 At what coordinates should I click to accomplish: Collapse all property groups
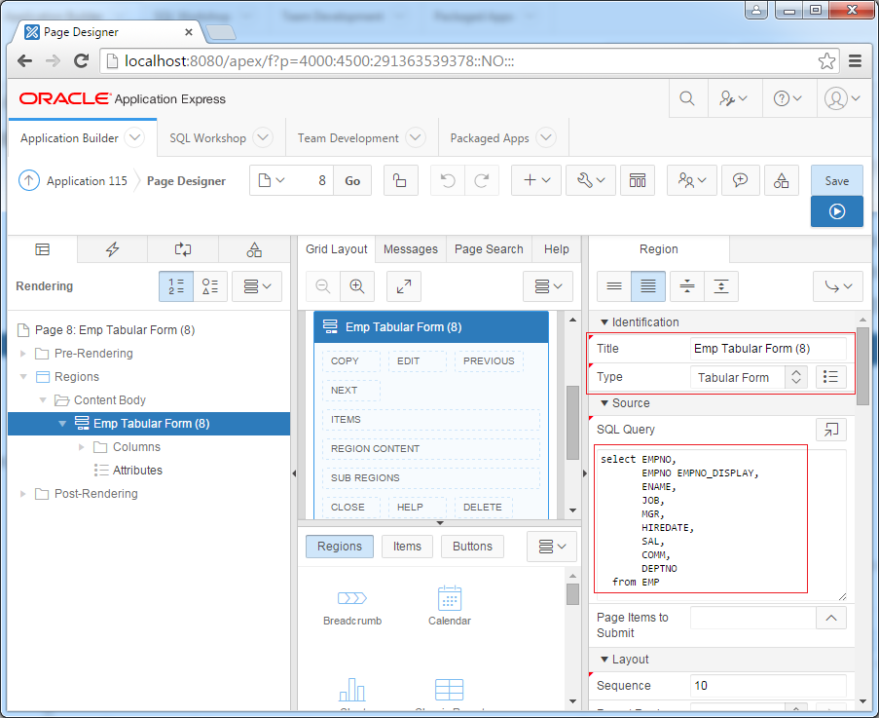pyautogui.click(x=687, y=286)
